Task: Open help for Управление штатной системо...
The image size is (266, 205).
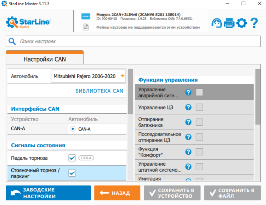Action: click(x=188, y=167)
